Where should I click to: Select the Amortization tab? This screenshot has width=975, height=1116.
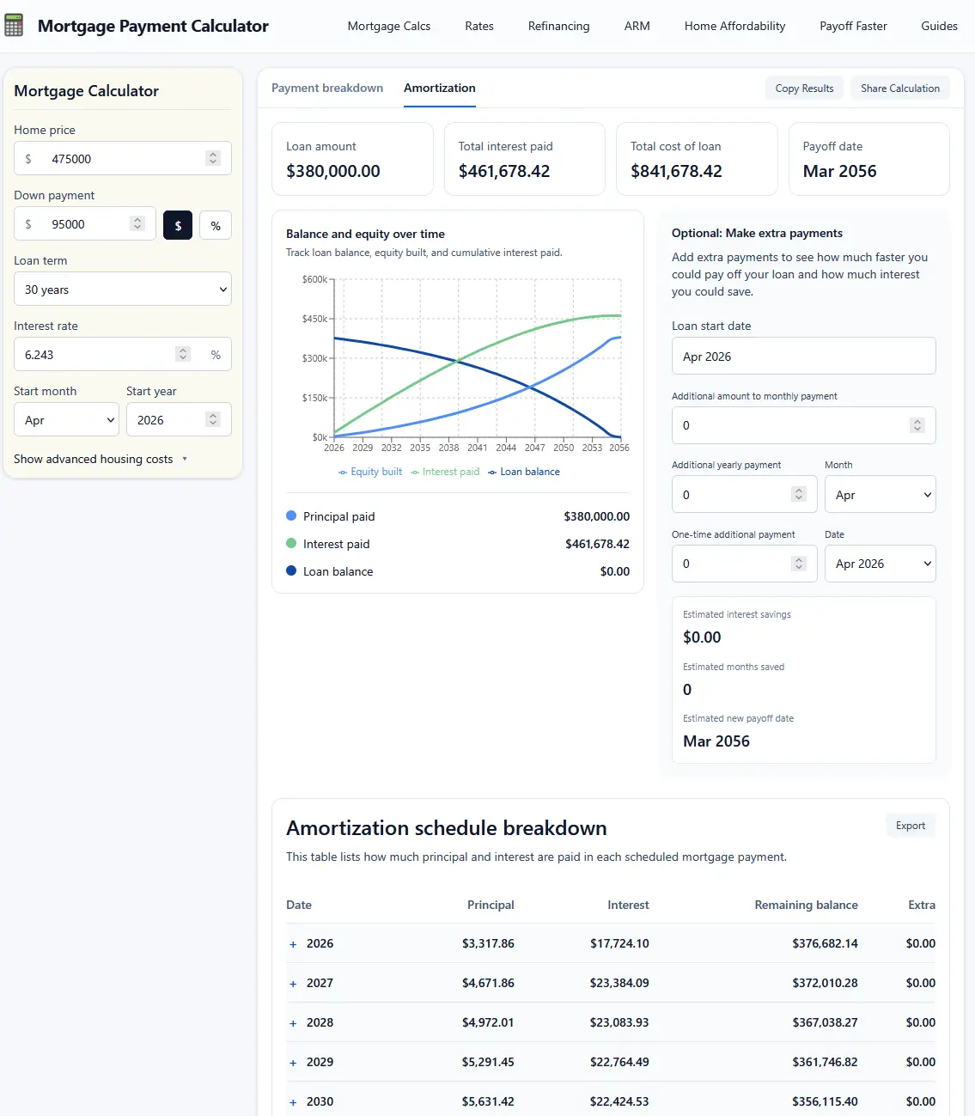coord(440,88)
